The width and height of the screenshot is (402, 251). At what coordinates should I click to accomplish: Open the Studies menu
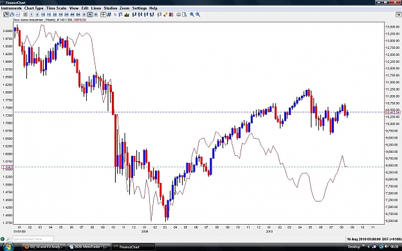(110, 8)
